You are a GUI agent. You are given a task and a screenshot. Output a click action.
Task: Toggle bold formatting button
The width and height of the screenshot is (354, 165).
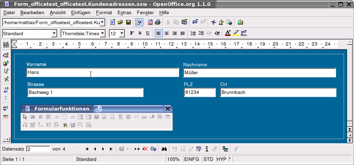(132, 33)
